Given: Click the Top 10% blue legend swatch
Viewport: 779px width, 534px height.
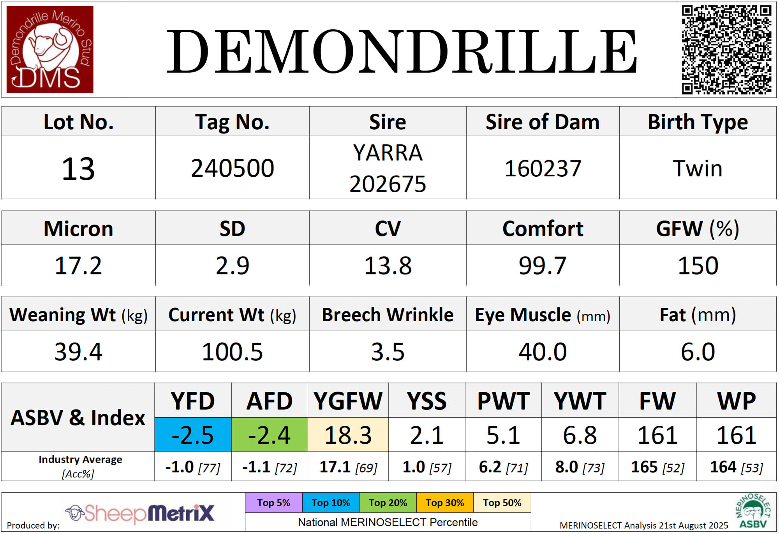Looking at the screenshot, I should click(x=331, y=502).
